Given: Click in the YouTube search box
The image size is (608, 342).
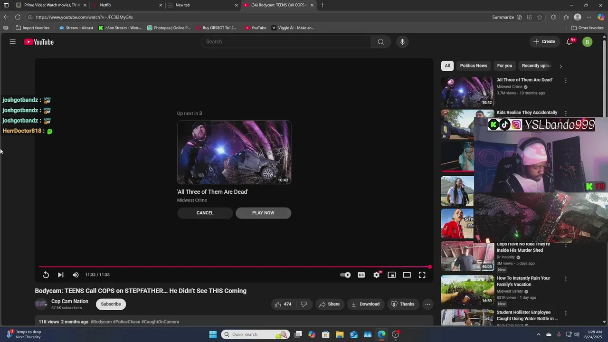Looking at the screenshot, I should [286, 42].
